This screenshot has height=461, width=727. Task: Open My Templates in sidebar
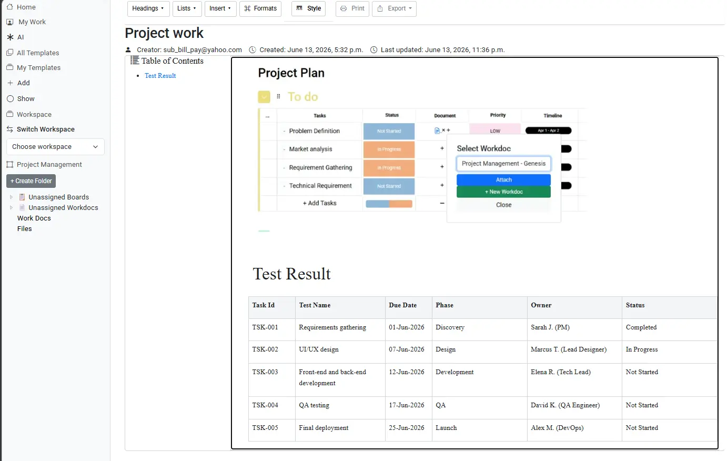click(x=33, y=68)
